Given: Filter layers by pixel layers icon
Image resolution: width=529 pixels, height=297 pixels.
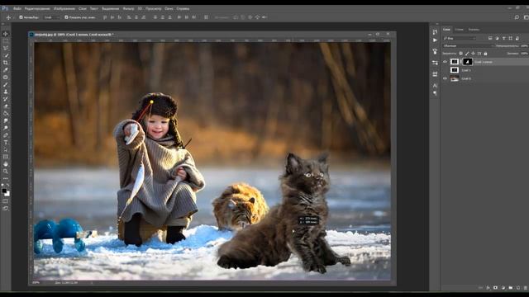Looking at the screenshot, I should pyautogui.click(x=490, y=38).
